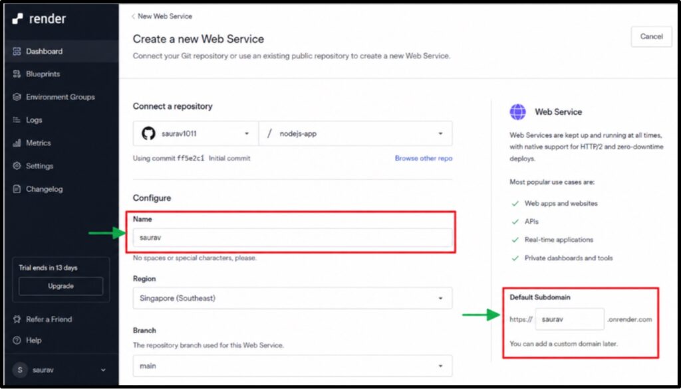Click the Real-time applications item

tap(559, 240)
